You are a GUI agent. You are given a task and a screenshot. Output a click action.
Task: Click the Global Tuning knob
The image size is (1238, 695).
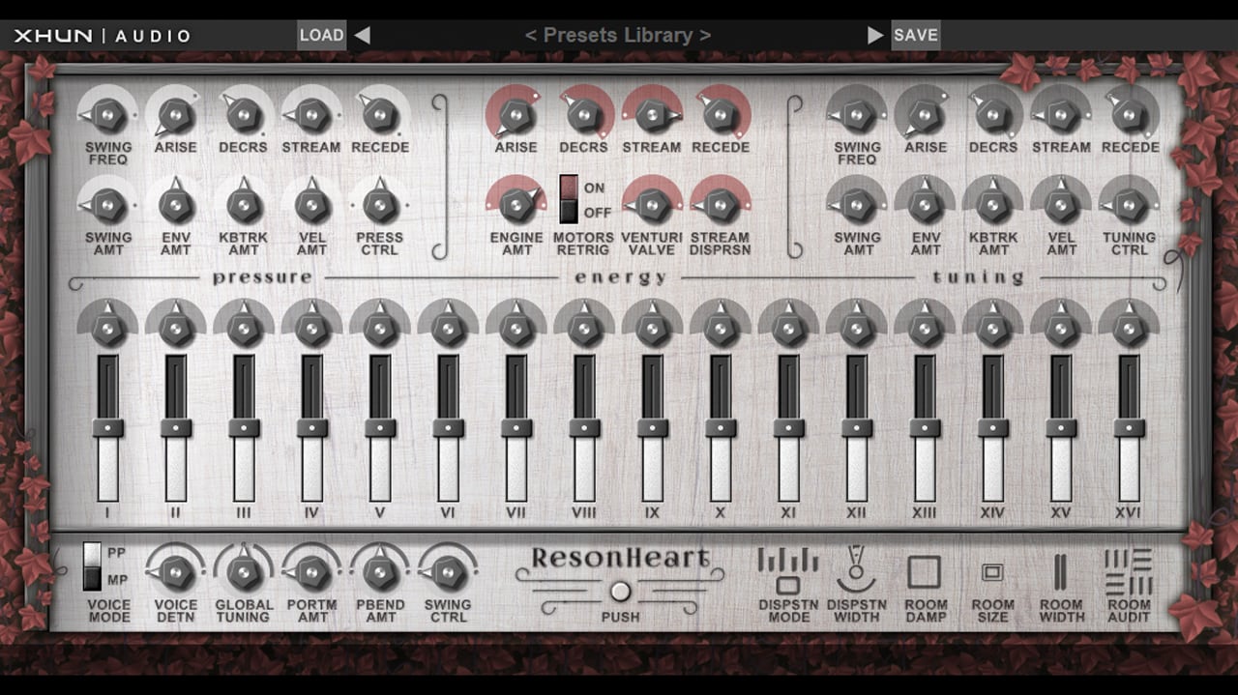tap(244, 572)
